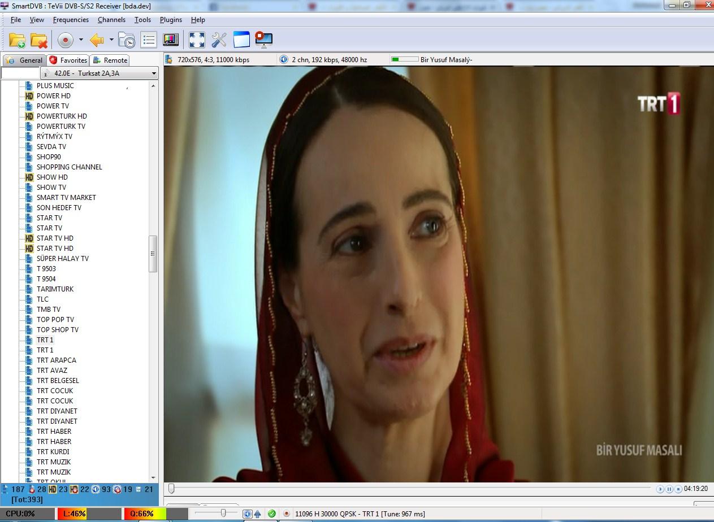
Task: Select the T 9503 channel
Action: tap(46, 269)
